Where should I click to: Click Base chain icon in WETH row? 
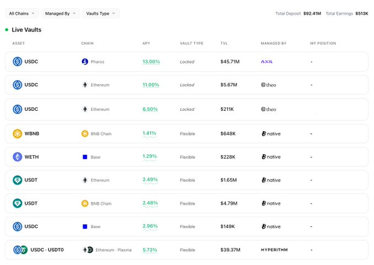[85, 156]
